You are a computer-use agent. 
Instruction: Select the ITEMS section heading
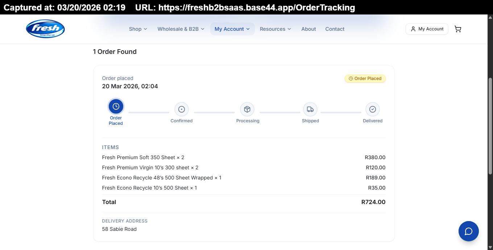[x=111, y=147]
